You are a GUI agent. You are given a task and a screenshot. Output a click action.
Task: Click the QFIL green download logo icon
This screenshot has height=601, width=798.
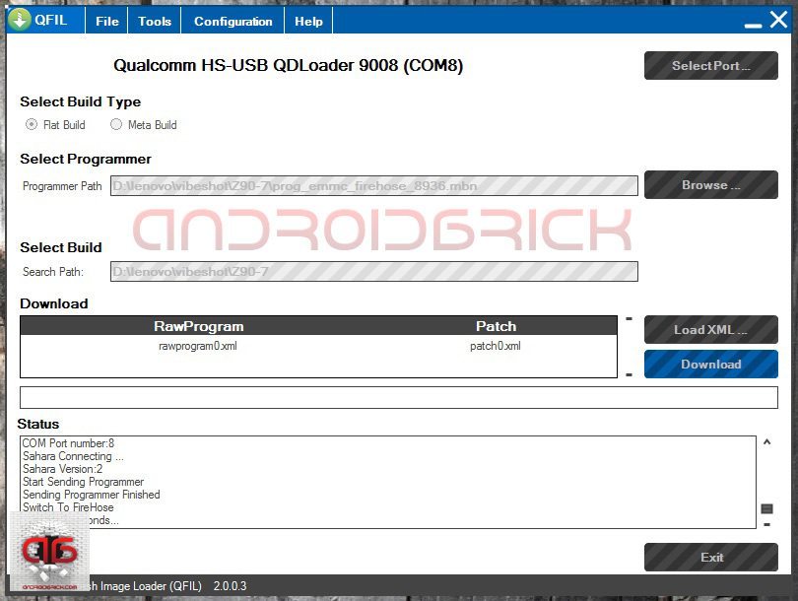coord(20,20)
